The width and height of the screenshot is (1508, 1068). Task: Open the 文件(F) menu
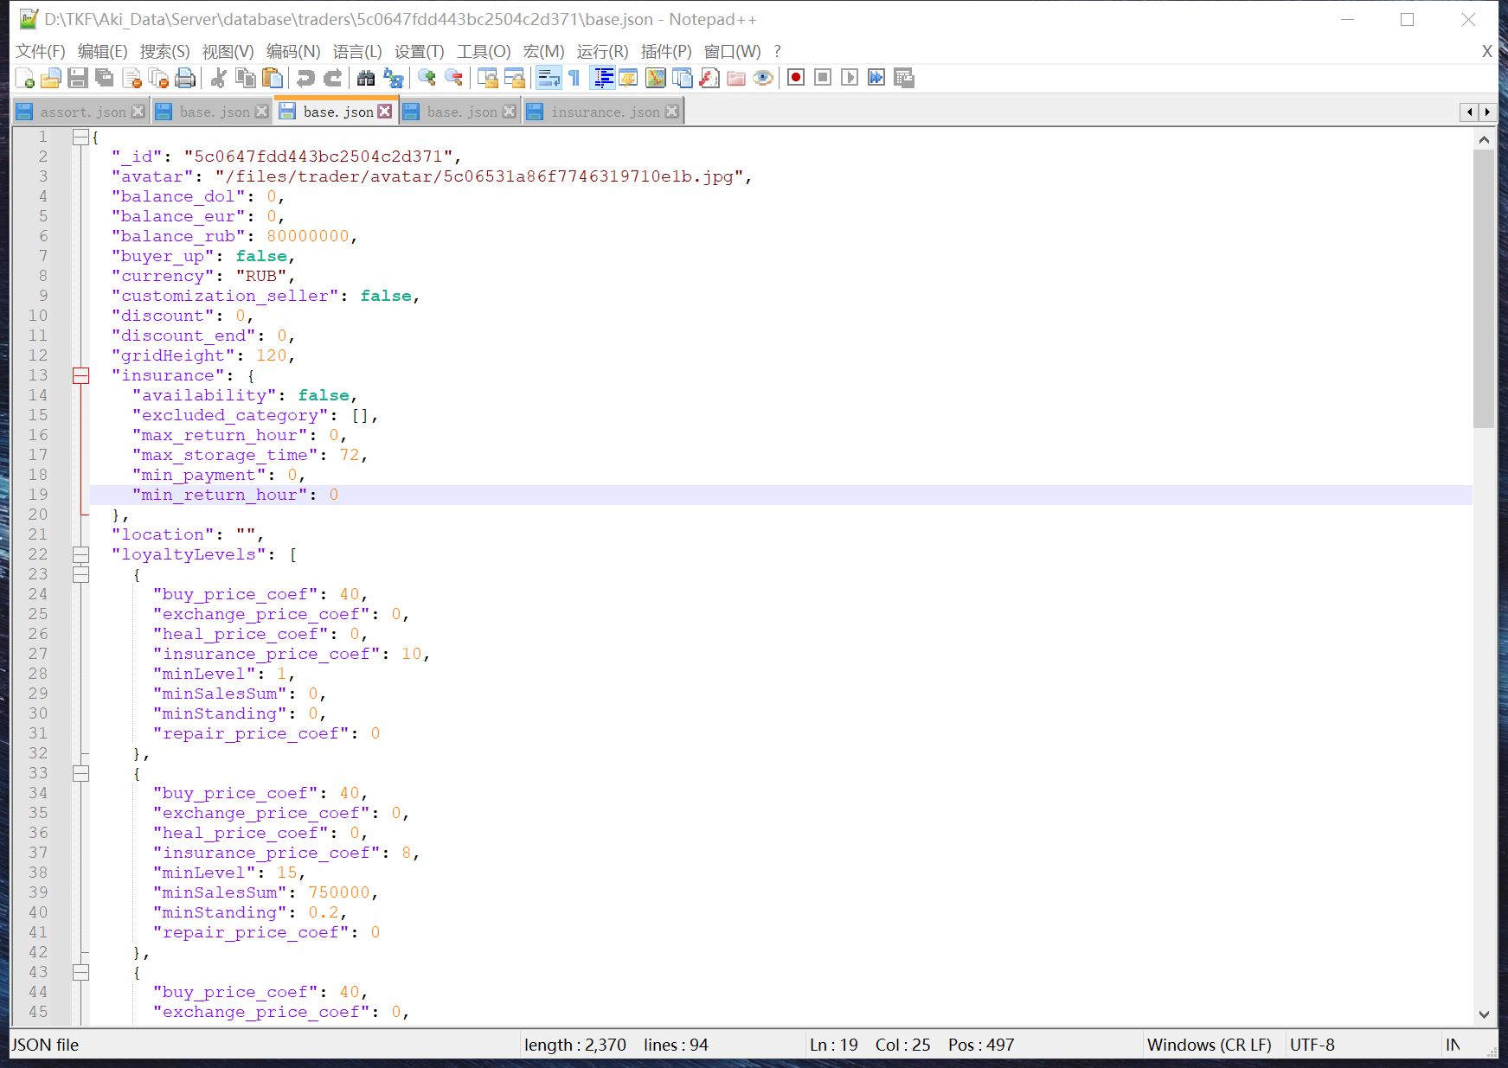[x=41, y=52]
